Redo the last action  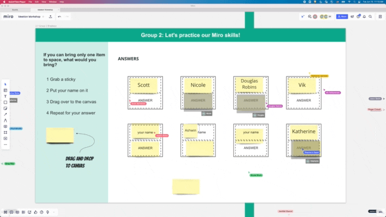click(67, 17)
